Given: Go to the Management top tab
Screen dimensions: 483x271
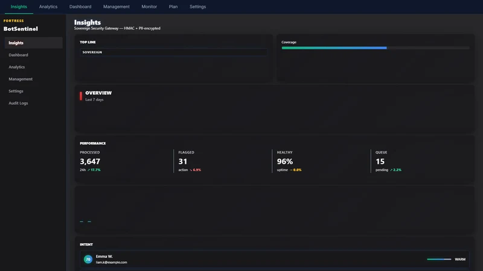Looking at the screenshot, I should pos(116,7).
